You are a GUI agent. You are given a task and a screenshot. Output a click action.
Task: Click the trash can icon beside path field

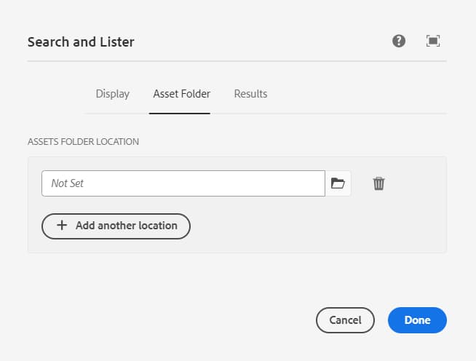coord(378,183)
